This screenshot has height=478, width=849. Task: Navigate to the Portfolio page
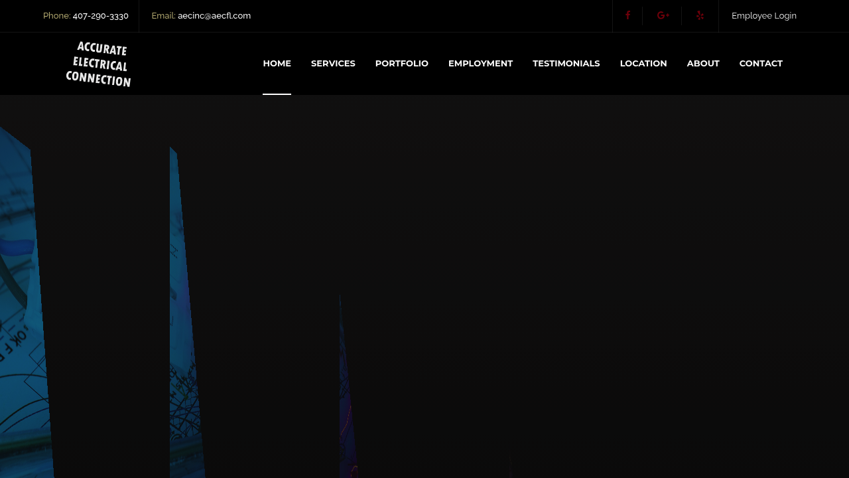401,64
